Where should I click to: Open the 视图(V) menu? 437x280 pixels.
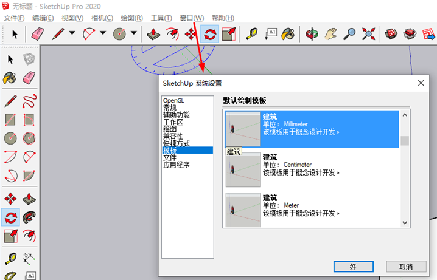(x=72, y=18)
